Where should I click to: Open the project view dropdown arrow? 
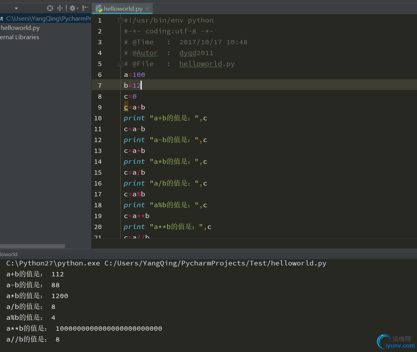point(16,8)
